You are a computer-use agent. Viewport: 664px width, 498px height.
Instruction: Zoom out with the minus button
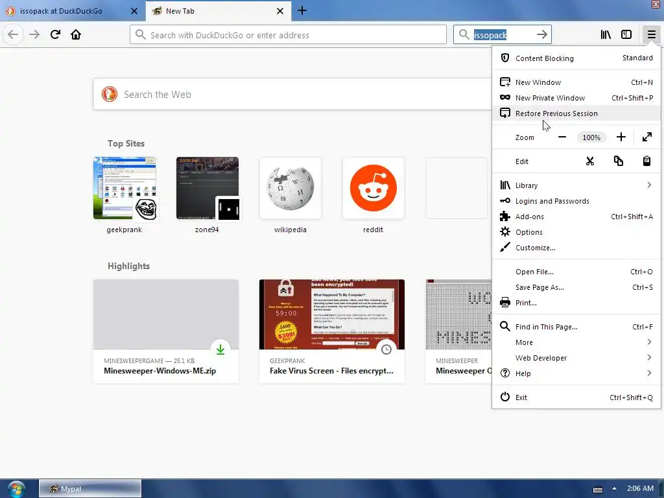click(562, 137)
